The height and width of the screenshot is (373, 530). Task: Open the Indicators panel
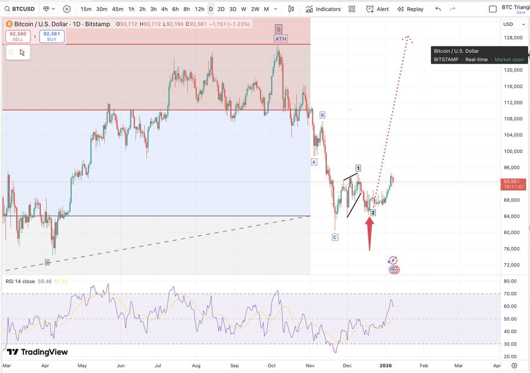pos(325,9)
